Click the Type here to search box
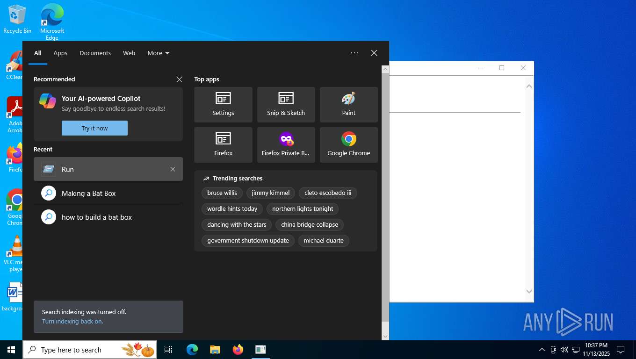Viewport: 636px width, 359px height. (90, 350)
